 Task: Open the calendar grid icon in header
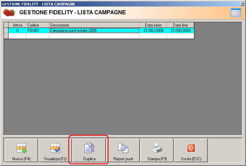coord(235,13)
